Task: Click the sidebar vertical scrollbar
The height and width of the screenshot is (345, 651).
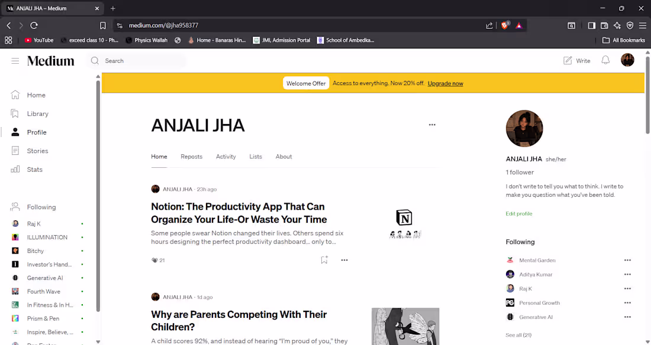Action: pyautogui.click(x=98, y=195)
